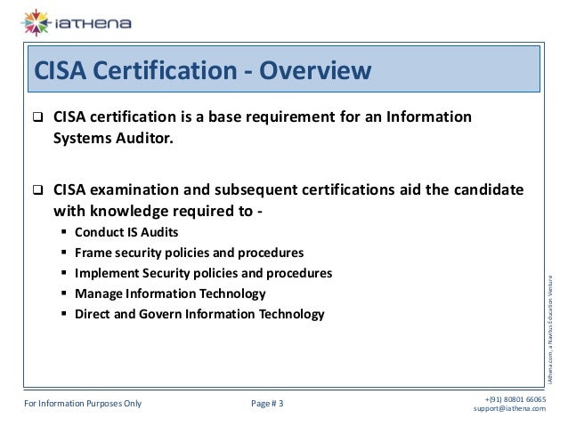Click the square bullet beside 'CISA certification is'
The width and height of the screenshot is (568, 426).
pyautogui.click(x=37, y=117)
